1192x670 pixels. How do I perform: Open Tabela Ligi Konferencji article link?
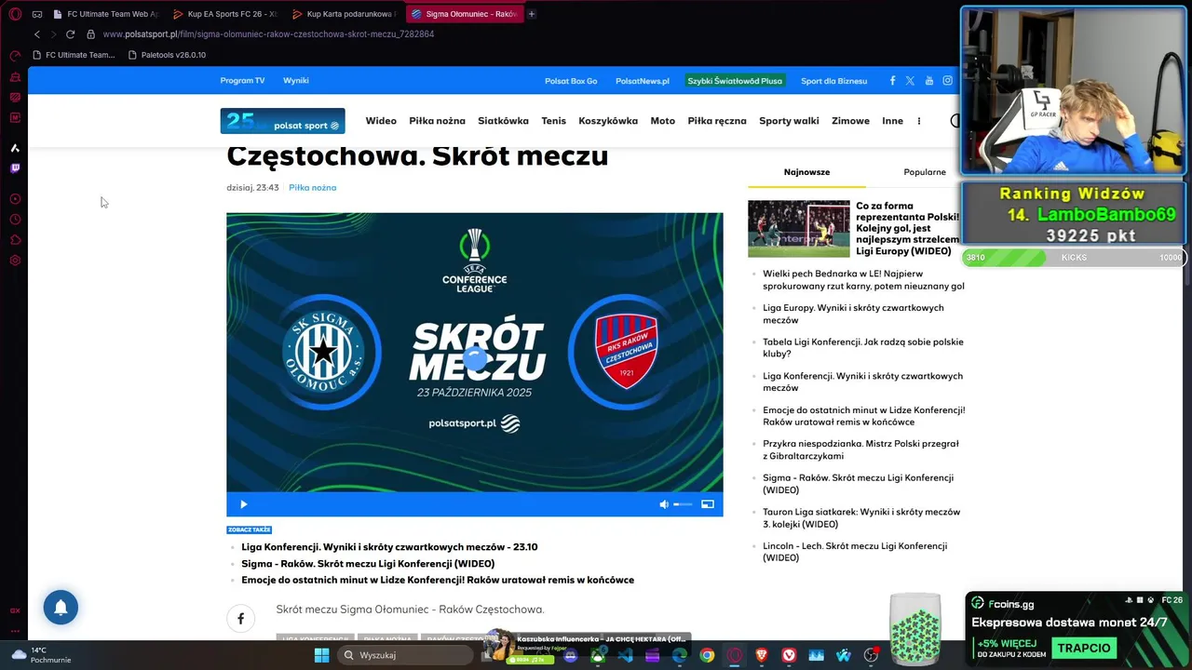coord(863,348)
